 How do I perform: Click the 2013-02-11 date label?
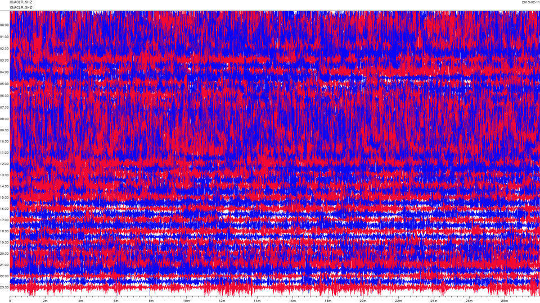(x=530, y=2)
